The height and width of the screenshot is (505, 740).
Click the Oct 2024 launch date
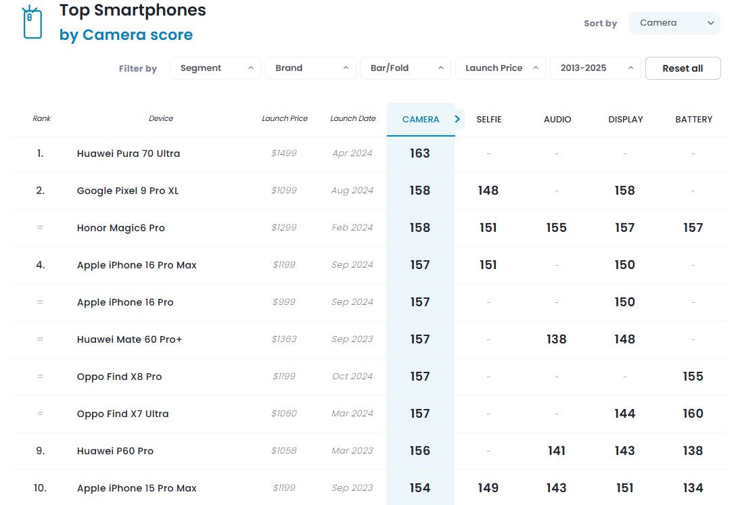352,377
